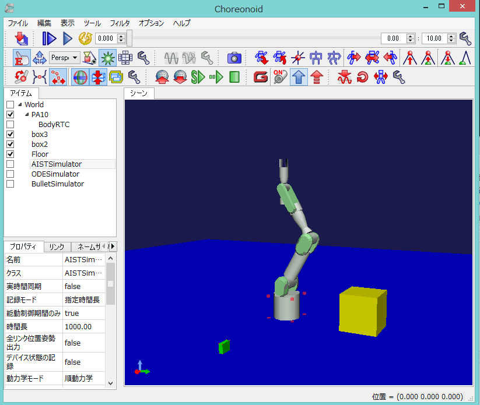Click property list scroll down arrow

tap(110, 383)
